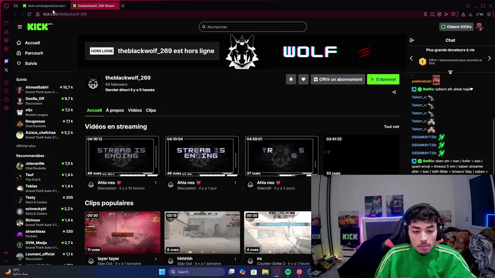The width and height of the screenshot is (495, 278).
Task: Open Azizos_chafchaa followed channel
Action: point(44,135)
